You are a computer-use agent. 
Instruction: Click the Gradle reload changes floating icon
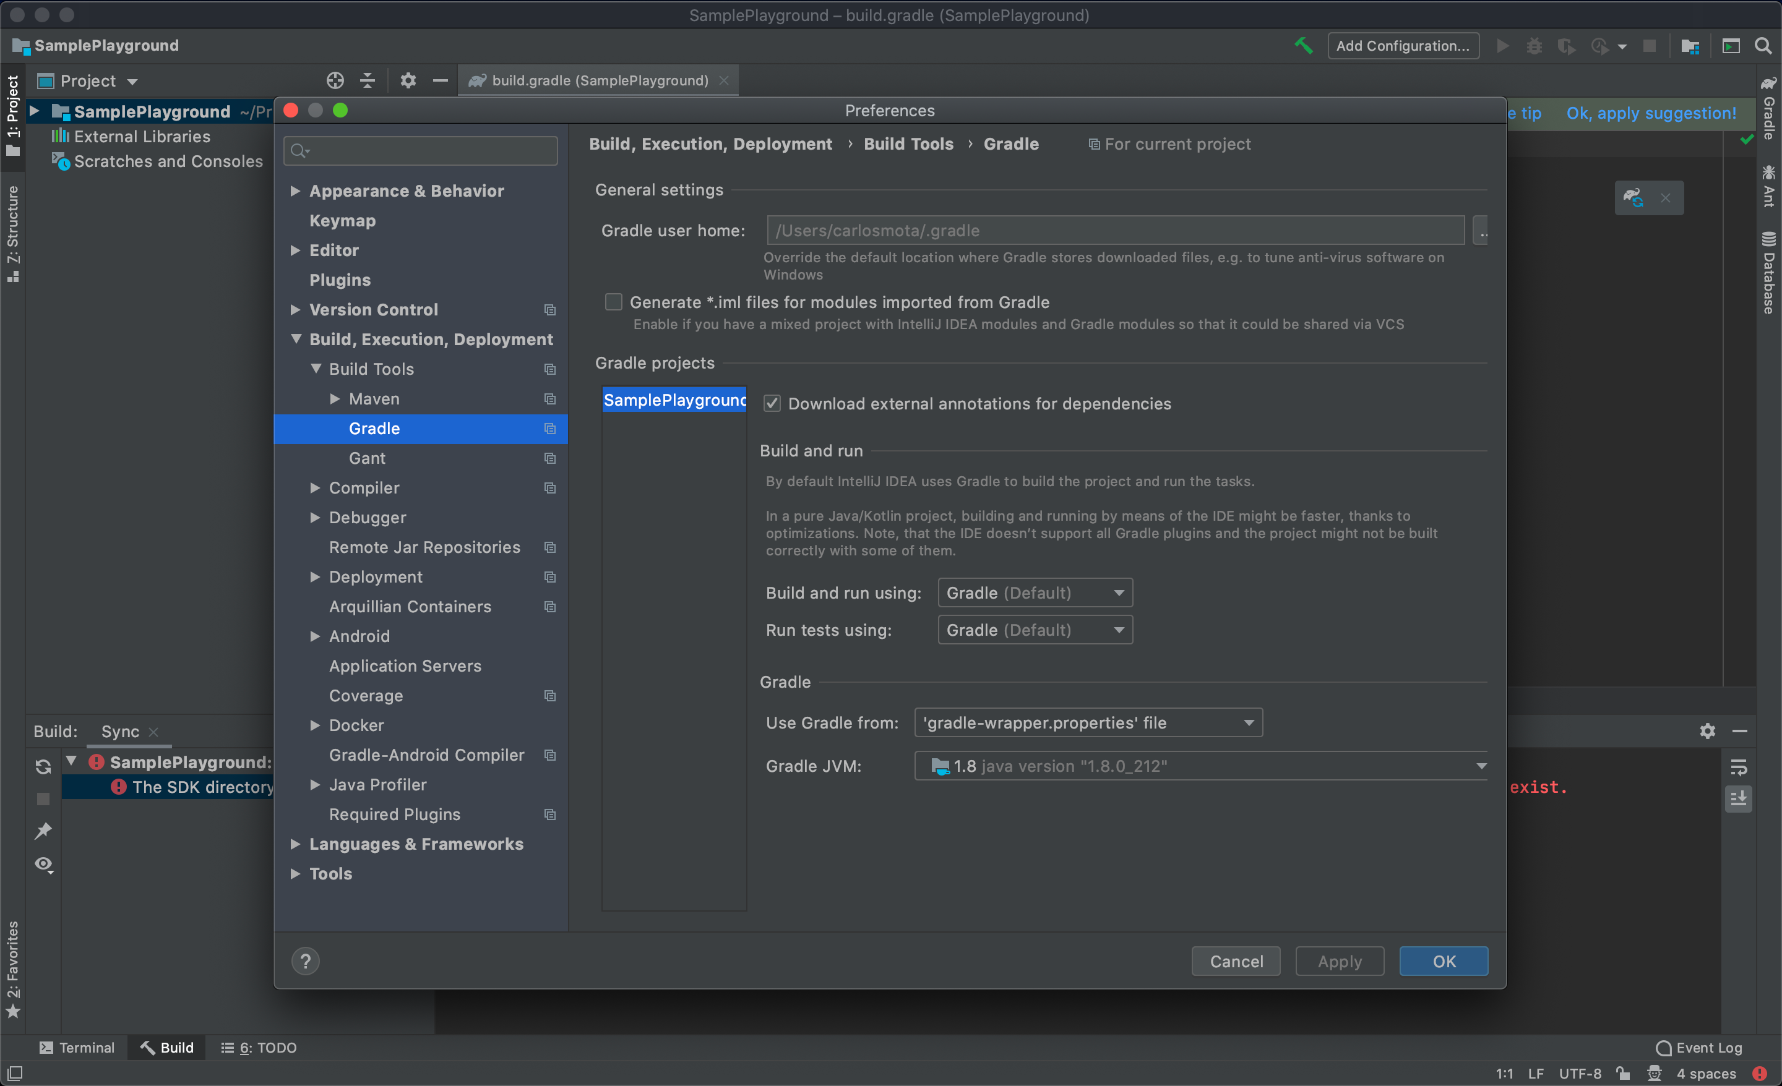pyautogui.click(x=1633, y=197)
